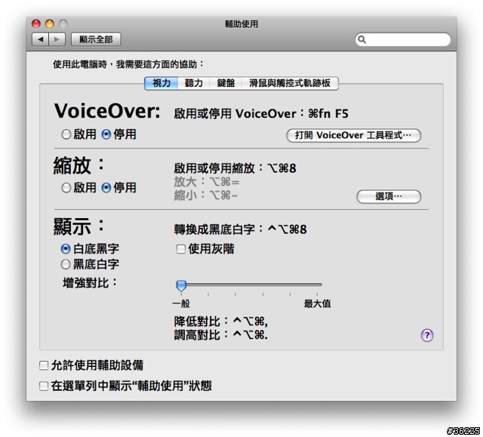Open help via the purple question mark

[x=427, y=335]
